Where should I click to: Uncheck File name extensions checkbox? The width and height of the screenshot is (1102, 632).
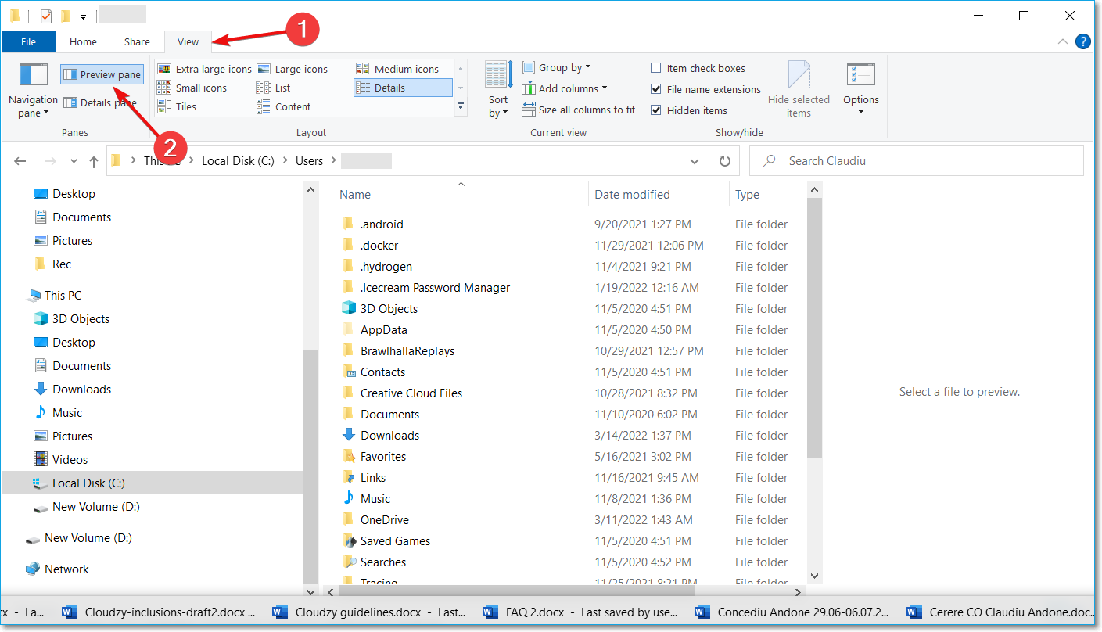656,89
